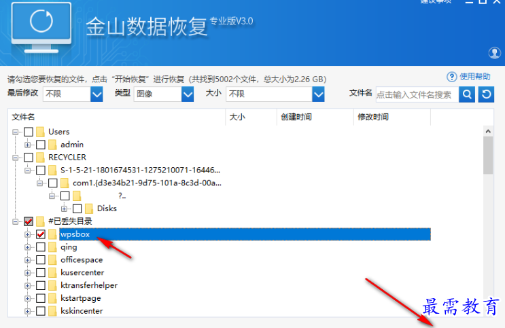Click the kskincenter folder icon
Viewport: 505px width, 328px height.
click(52, 311)
